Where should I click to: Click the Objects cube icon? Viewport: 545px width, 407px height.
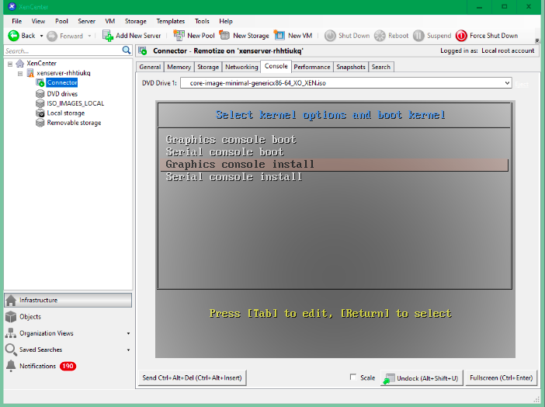click(x=11, y=317)
